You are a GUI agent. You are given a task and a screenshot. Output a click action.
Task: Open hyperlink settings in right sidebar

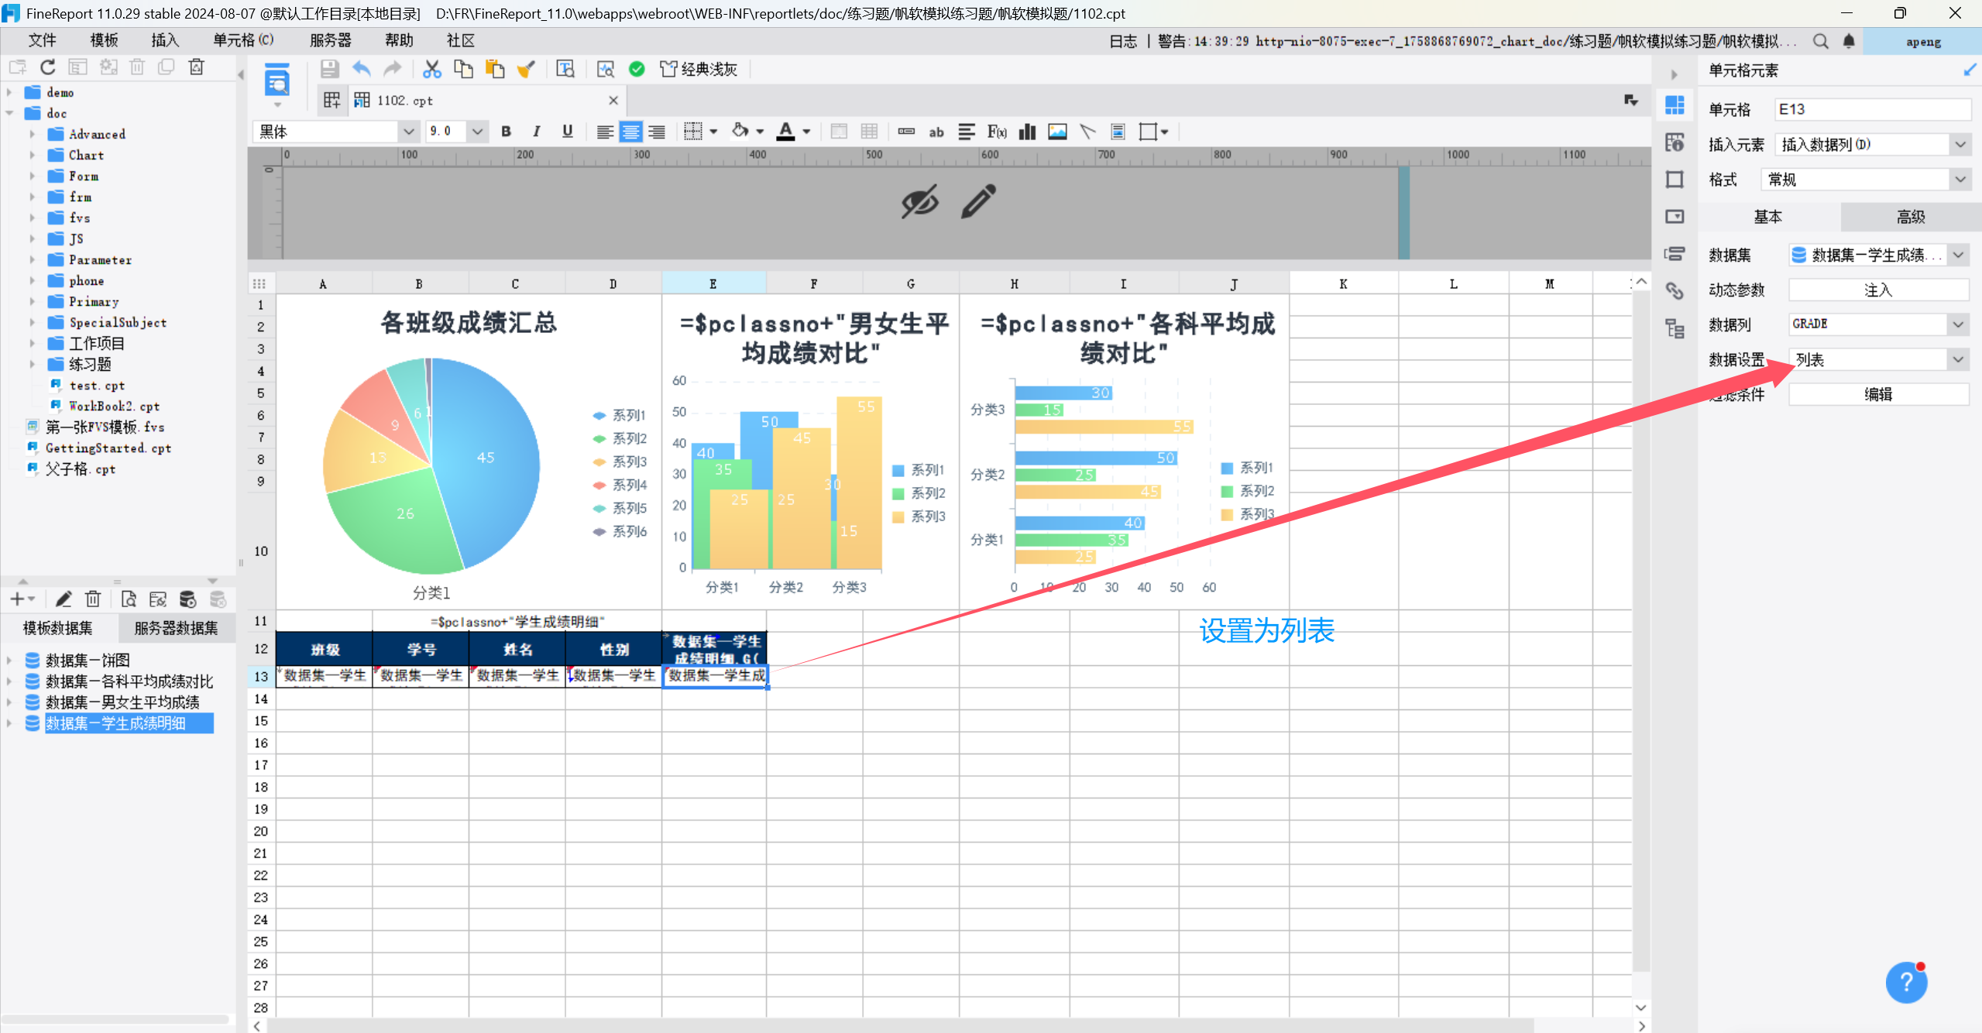click(x=1675, y=290)
